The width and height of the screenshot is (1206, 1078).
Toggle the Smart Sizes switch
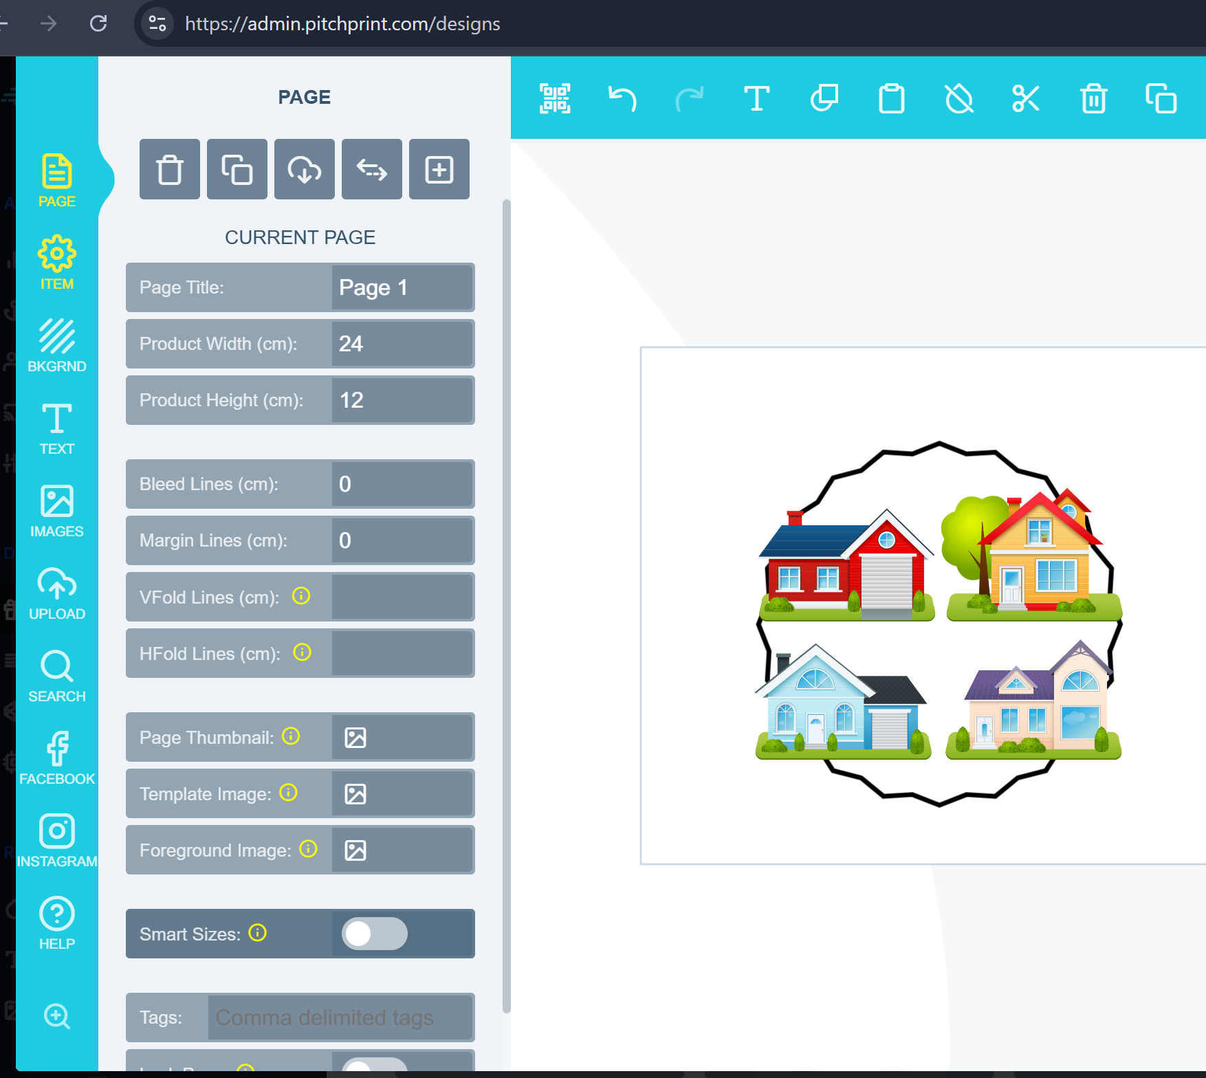click(x=375, y=934)
